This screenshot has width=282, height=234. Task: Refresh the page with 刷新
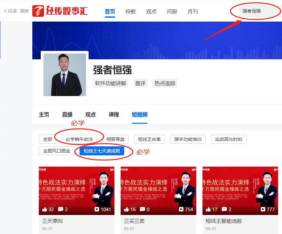click(x=25, y=11)
